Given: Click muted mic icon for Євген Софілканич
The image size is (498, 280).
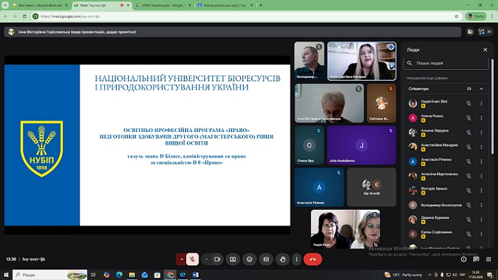Looking at the screenshot, I should [469, 234].
